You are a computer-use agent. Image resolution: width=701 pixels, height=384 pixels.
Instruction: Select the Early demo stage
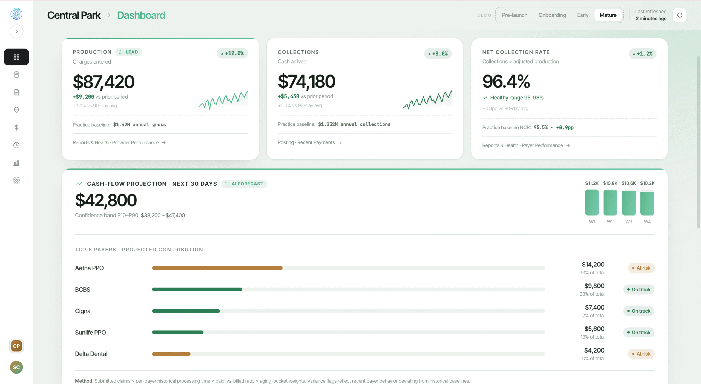582,15
